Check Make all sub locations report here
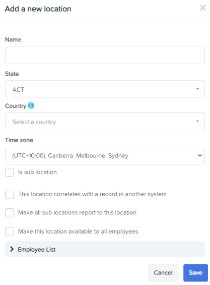Image resolution: width=210 pixels, height=285 pixels. (x=9, y=213)
